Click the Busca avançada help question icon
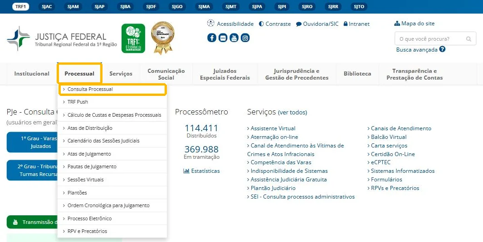The image size is (483, 242). coord(442,49)
